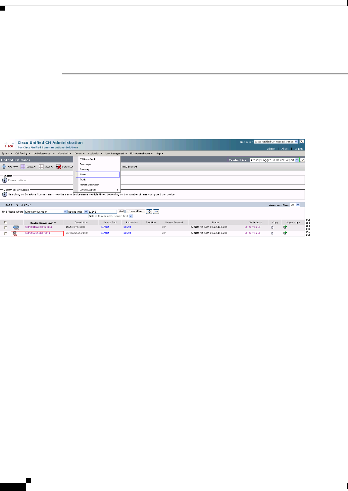Click the Cisco logo

tap(9, 145)
